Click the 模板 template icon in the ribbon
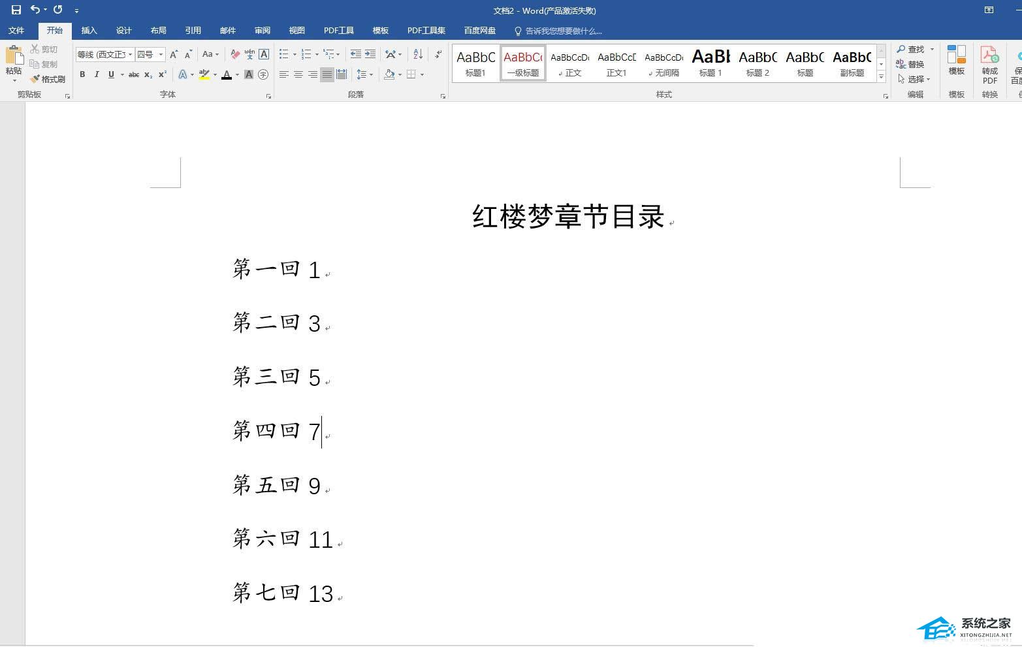The width and height of the screenshot is (1022, 647). tap(957, 60)
